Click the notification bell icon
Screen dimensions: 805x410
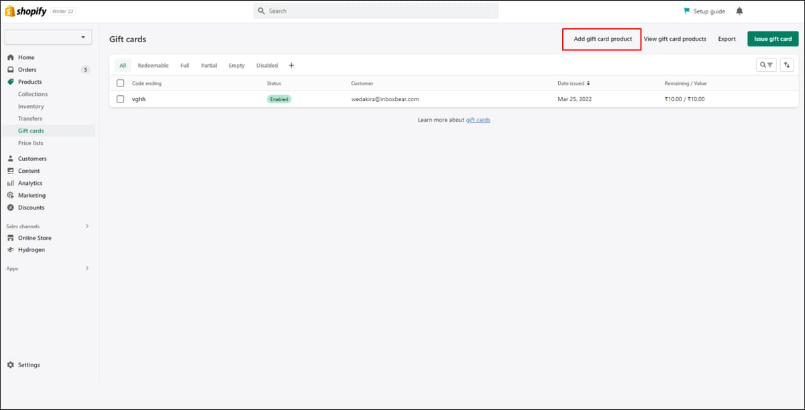click(739, 11)
